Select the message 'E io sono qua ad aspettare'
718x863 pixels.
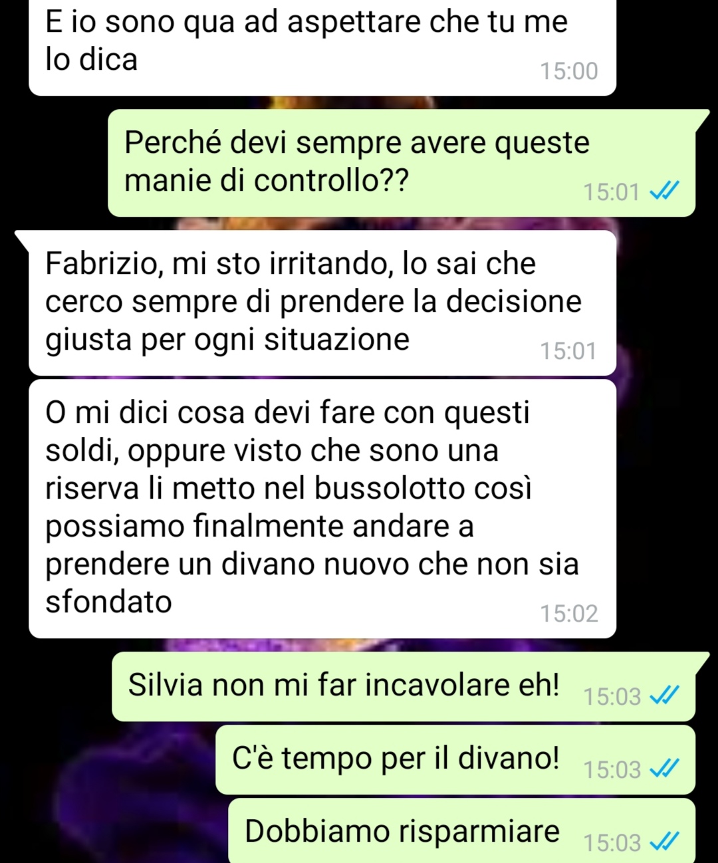(x=322, y=47)
